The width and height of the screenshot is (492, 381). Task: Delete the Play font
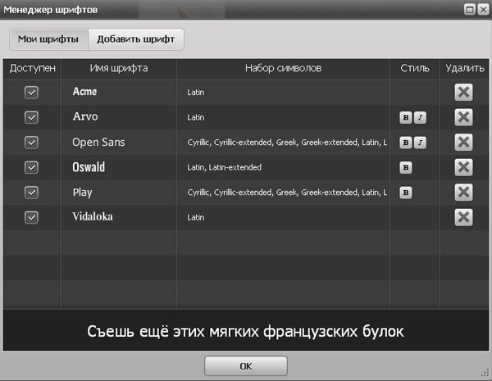click(x=463, y=193)
